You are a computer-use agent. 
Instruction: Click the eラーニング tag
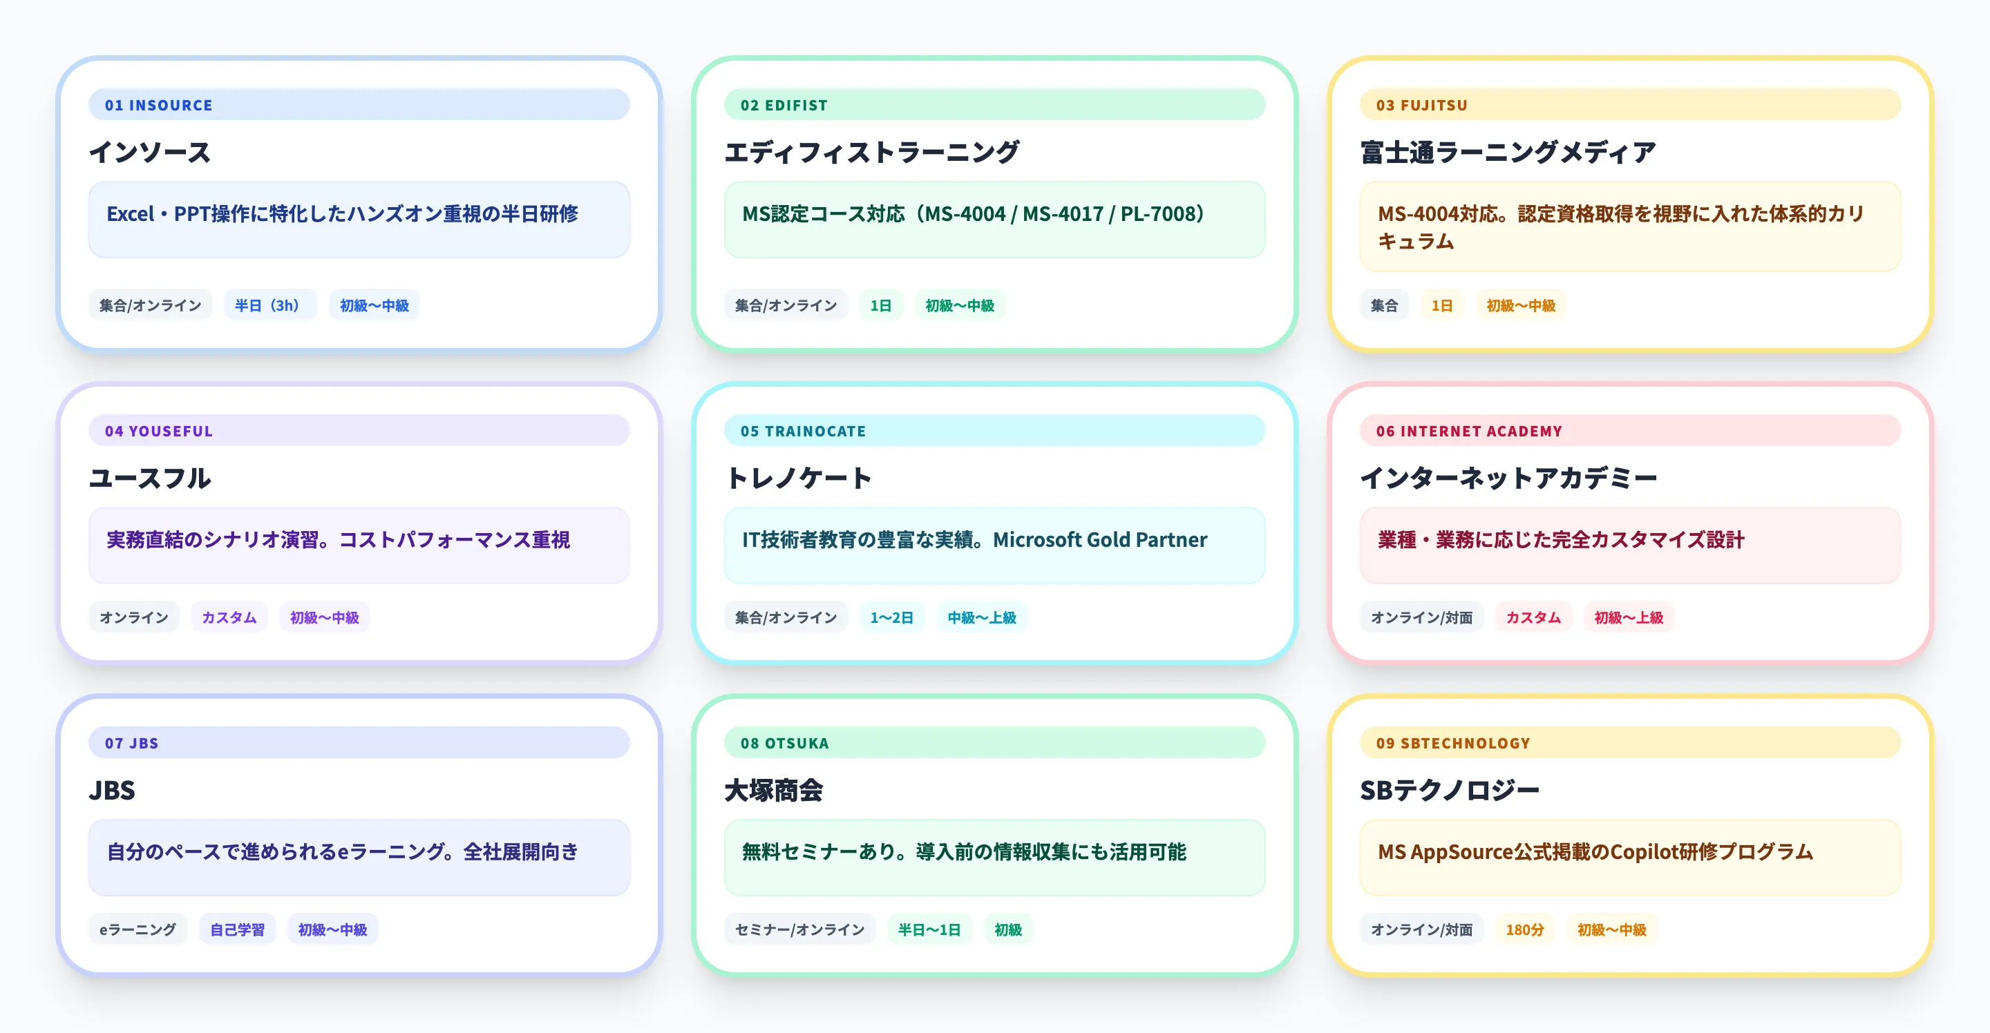[138, 929]
